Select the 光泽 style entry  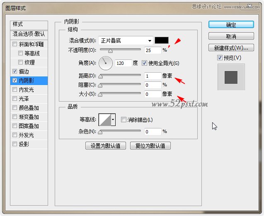(24, 99)
